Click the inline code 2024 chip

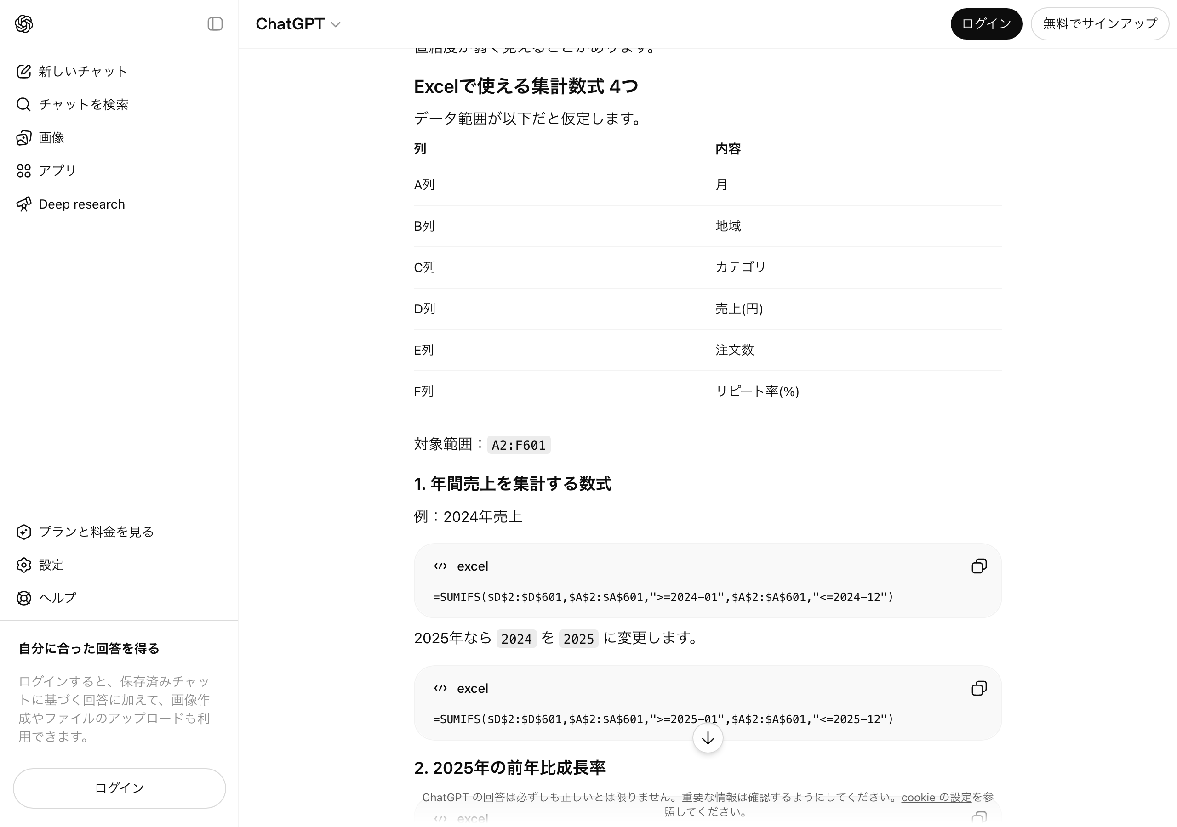(516, 639)
